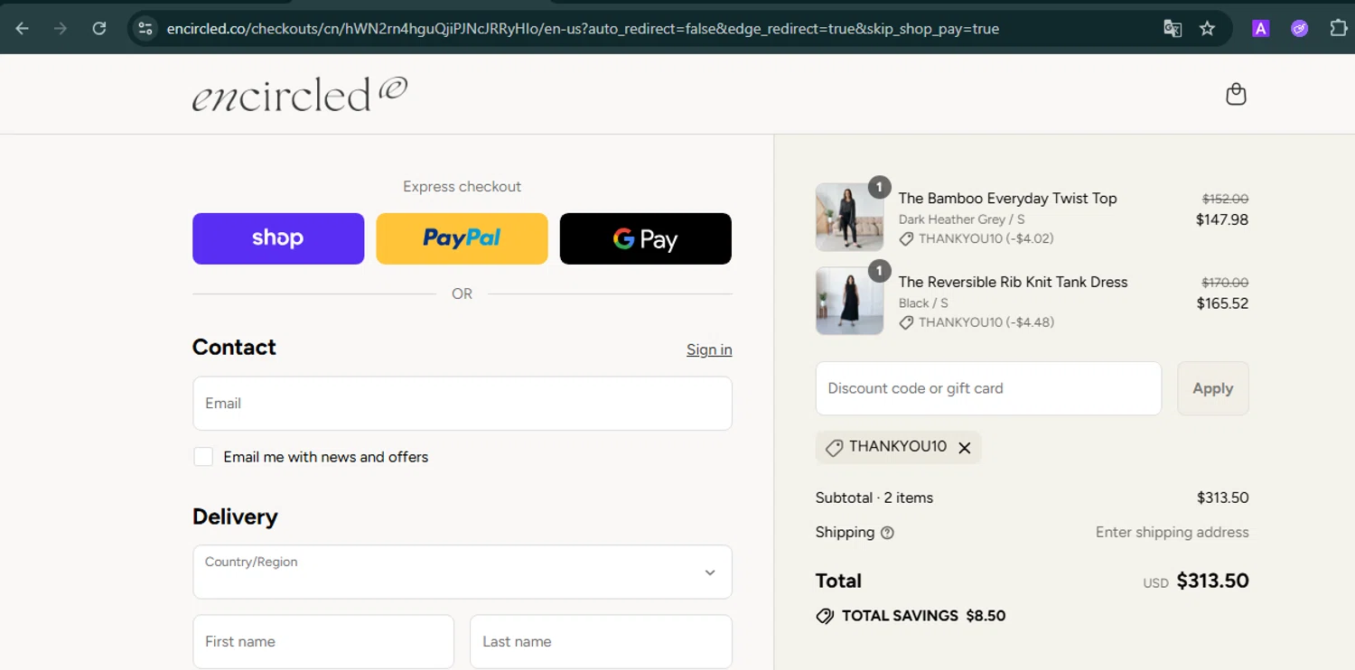The height and width of the screenshot is (670, 1355).
Task: Click the struck-through $170.00 original price
Action: coord(1225,283)
